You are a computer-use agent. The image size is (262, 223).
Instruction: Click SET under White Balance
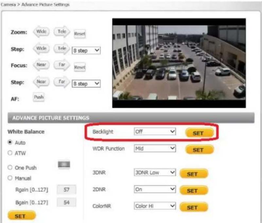[22, 216]
